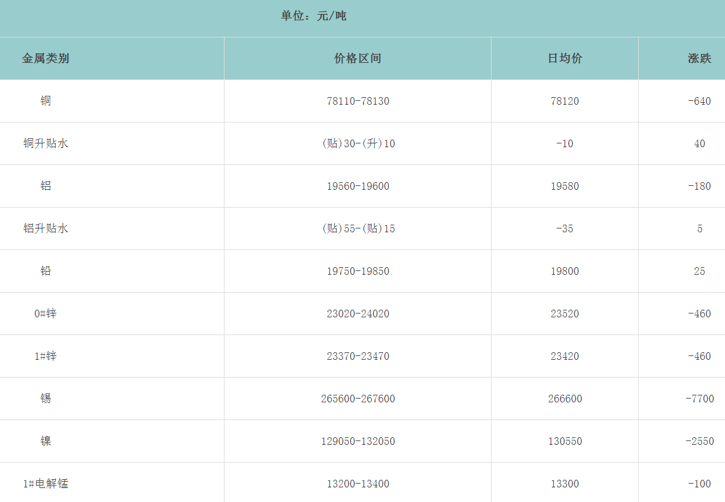Click the 涨跌 column header

click(x=699, y=58)
